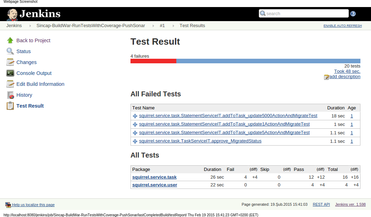The height and width of the screenshot is (217, 371).
Task: Click the Status magnifier icon
Action: pyautogui.click(x=10, y=51)
